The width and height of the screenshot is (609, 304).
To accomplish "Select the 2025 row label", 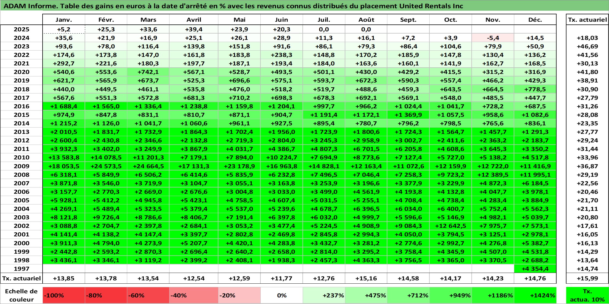I will point(21,29).
